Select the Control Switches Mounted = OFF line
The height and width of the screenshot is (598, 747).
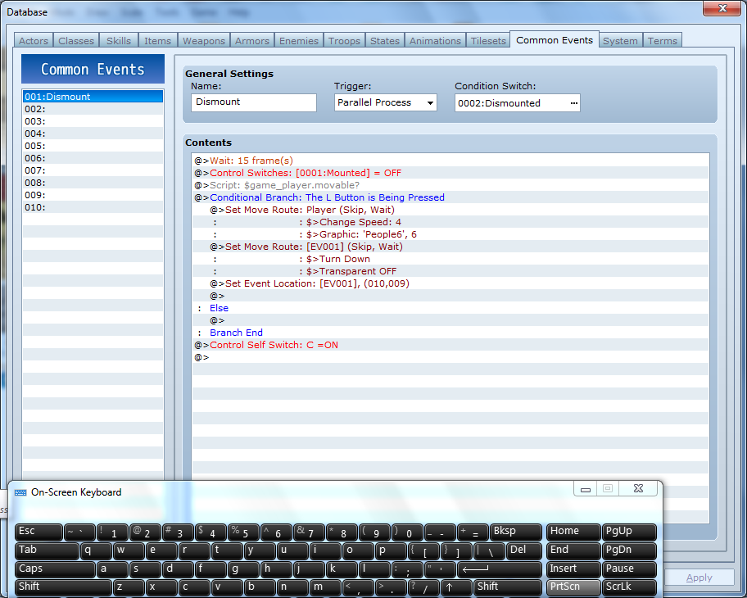[450, 173]
